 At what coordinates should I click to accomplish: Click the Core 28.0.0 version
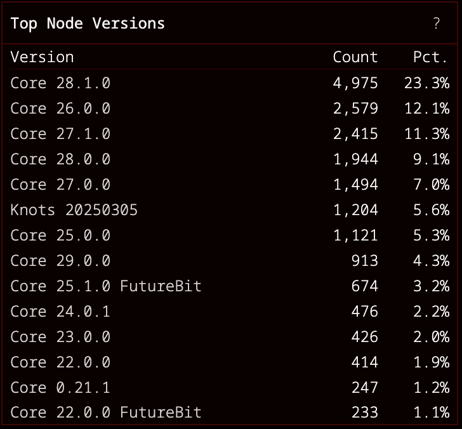coord(60,159)
